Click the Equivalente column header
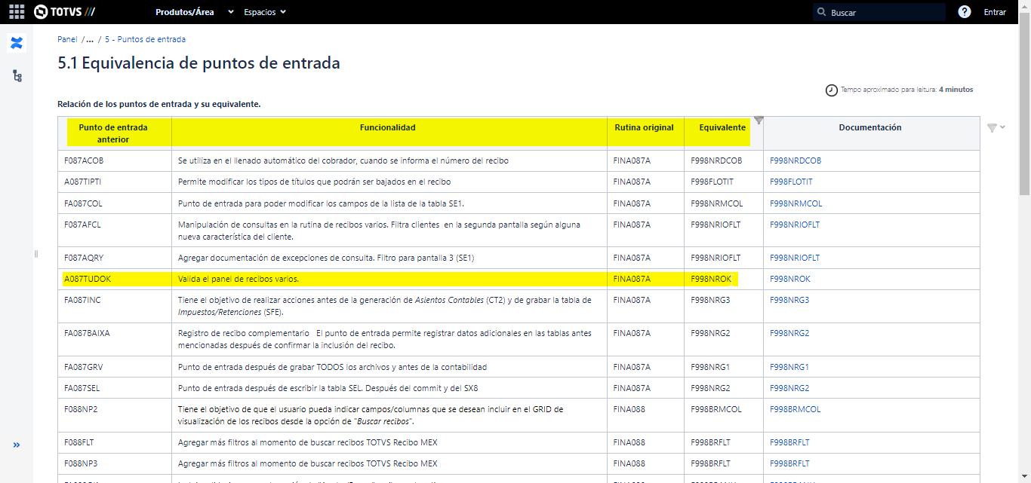Viewport: 1031px width, 483px height. 723,133
